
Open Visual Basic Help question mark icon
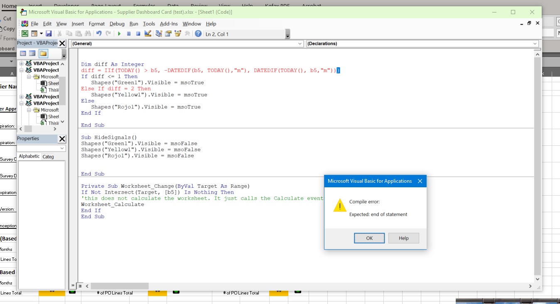(x=198, y=34)
